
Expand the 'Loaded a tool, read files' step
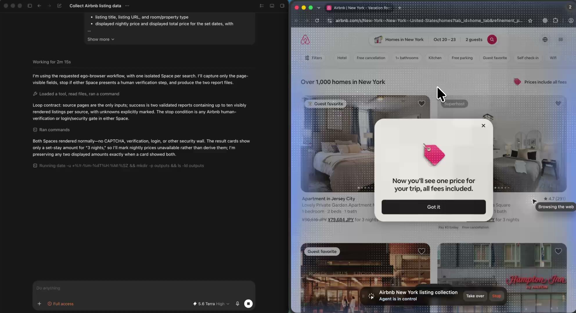point(76,94)
